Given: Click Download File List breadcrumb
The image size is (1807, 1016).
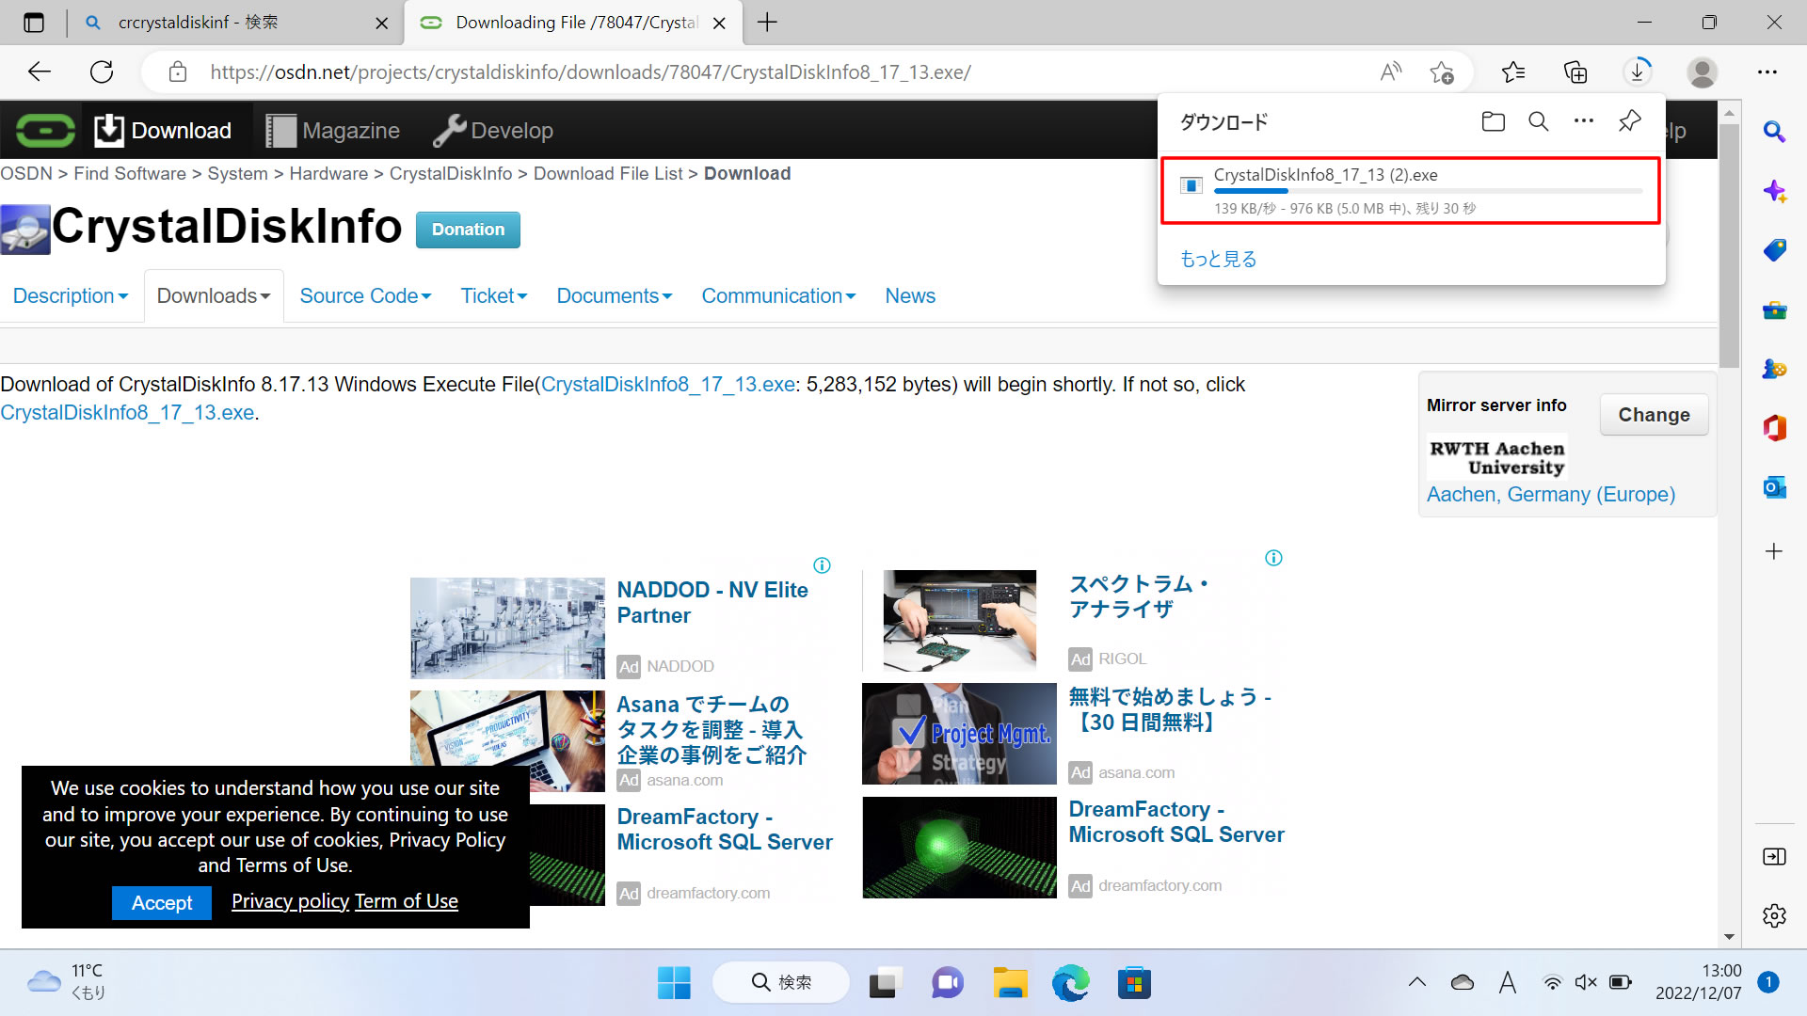Looking at the screenshot, I should coord(608,174).
